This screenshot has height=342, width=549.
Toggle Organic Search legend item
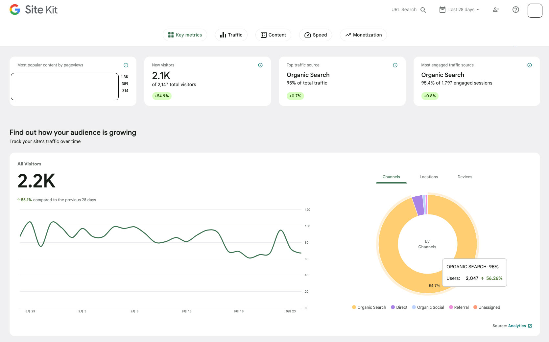coord(369,307)
